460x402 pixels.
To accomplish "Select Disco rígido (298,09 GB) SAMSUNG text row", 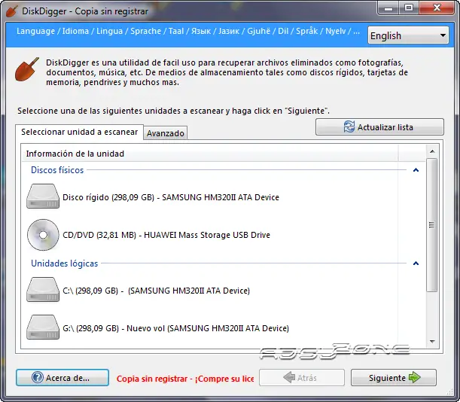I will tap(171, 197).
